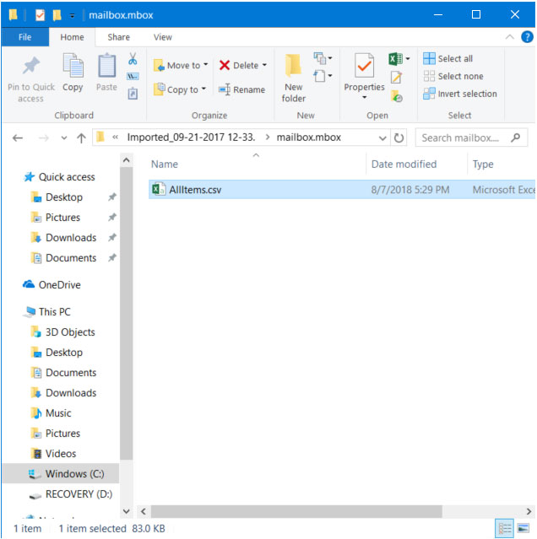Click the Cut scissors icon
Viewport: 537px width, 539px height.
(x=133, y=58)
